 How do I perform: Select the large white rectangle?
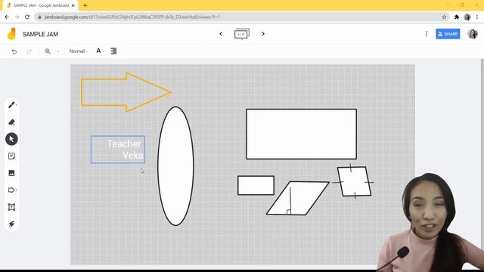301,134
